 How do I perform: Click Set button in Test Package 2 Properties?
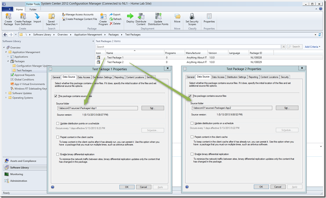(x=287, y=108)
